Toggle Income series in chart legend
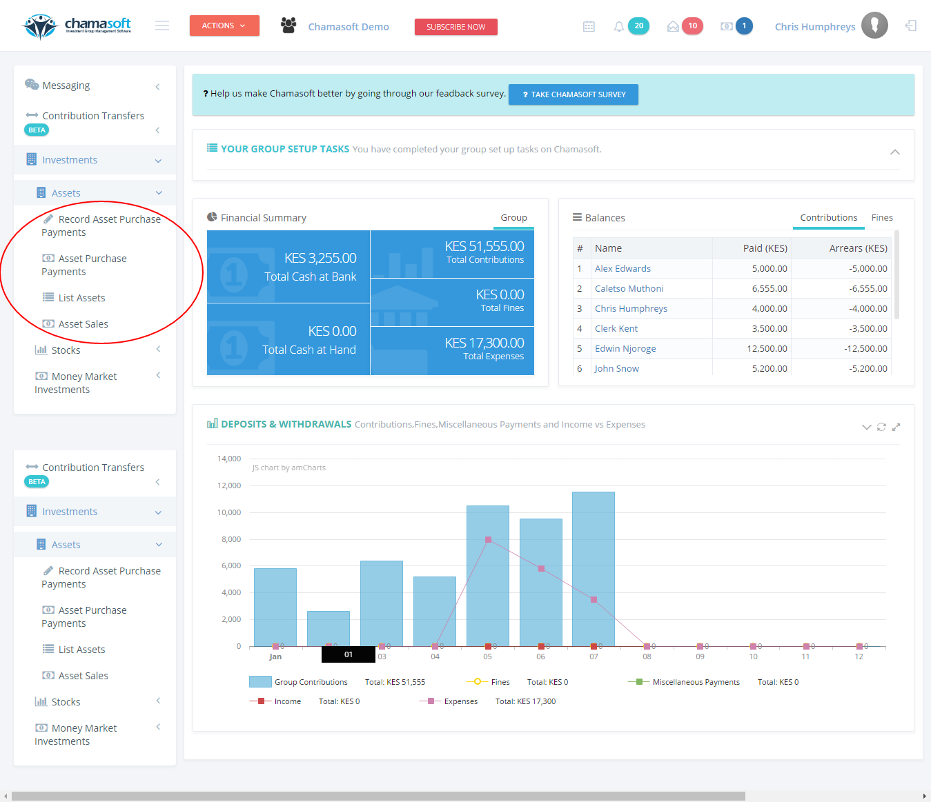This screenshot has height=802, width=931. [275, 701]
